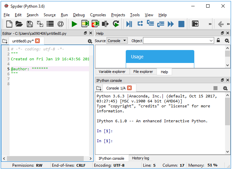Browse tabs icon in the editor
This screenshot has width=232, height=170.
(x=5, y=41)
